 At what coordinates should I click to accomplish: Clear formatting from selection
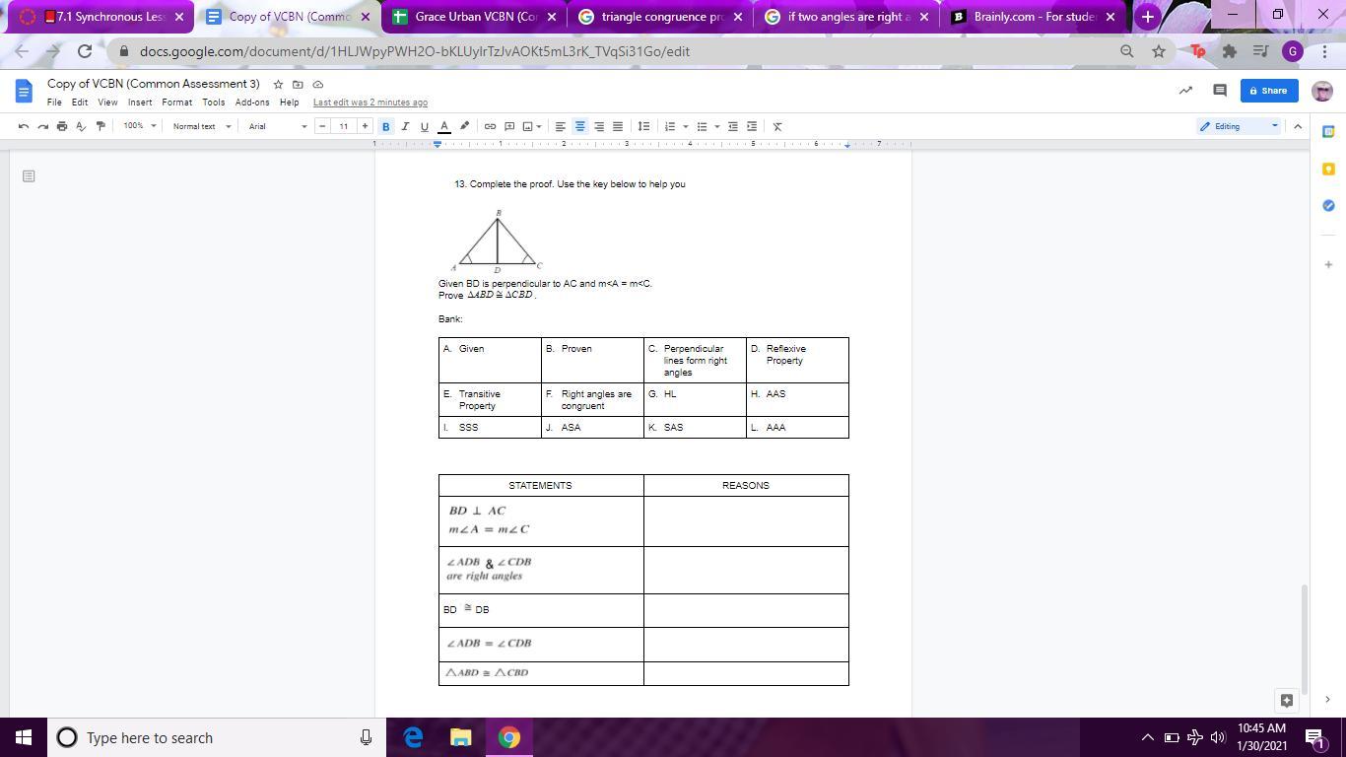point(777,126)
